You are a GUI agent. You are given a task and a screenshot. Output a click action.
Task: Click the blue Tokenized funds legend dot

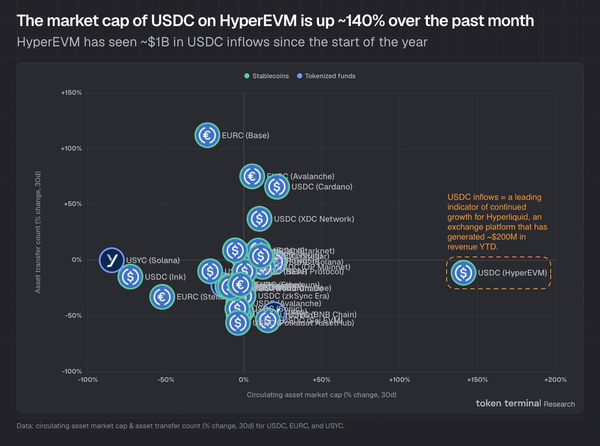[x=299, y=76]
